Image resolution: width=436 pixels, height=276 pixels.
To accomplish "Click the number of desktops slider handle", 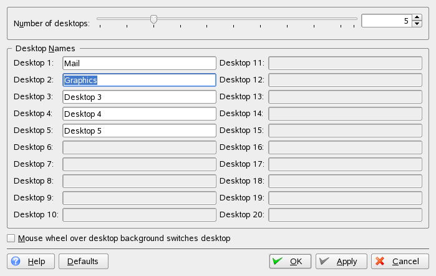I will tap(153, 20).
